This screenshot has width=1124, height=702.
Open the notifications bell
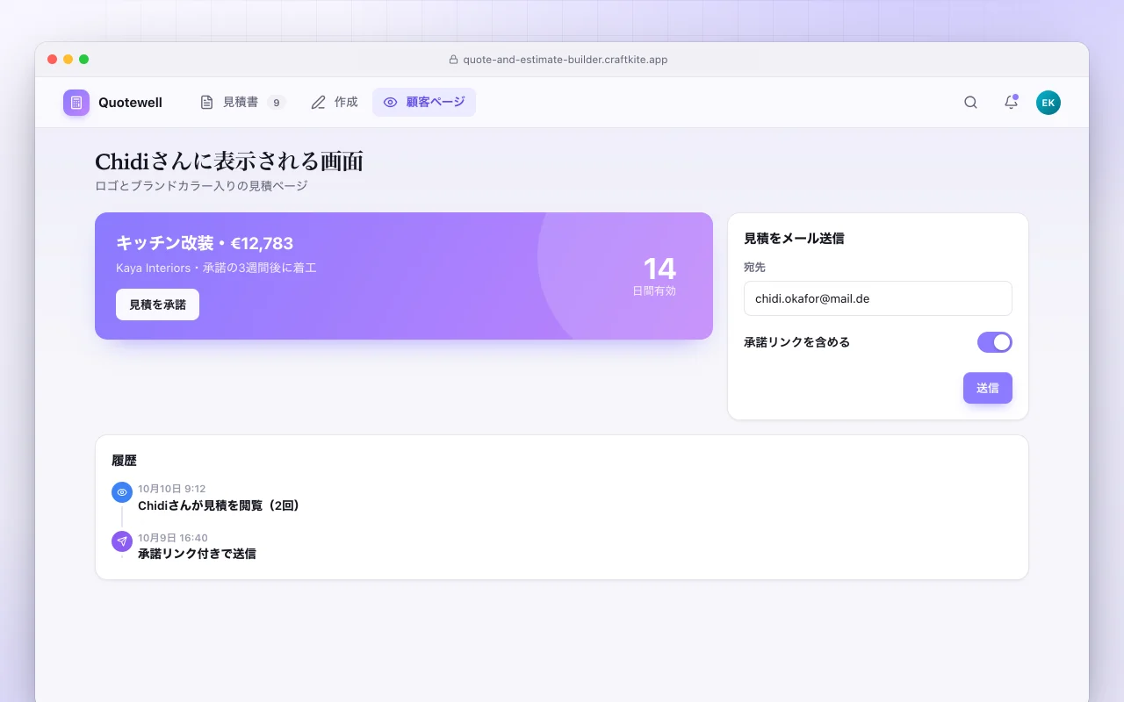(x=1011, y=103)
